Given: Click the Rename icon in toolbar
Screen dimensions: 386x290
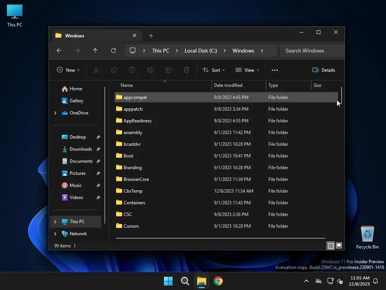Looking at the screenshot, I should click(150, 70).
